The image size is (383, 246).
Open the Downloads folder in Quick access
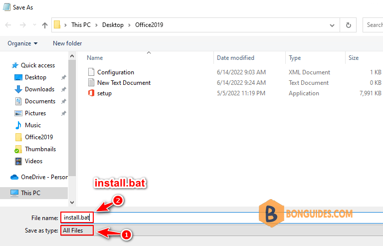pos(39,89)
